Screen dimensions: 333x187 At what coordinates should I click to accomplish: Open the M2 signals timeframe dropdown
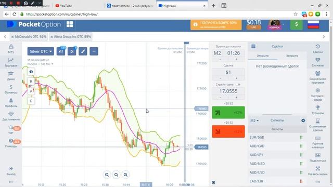pos(254,121)
